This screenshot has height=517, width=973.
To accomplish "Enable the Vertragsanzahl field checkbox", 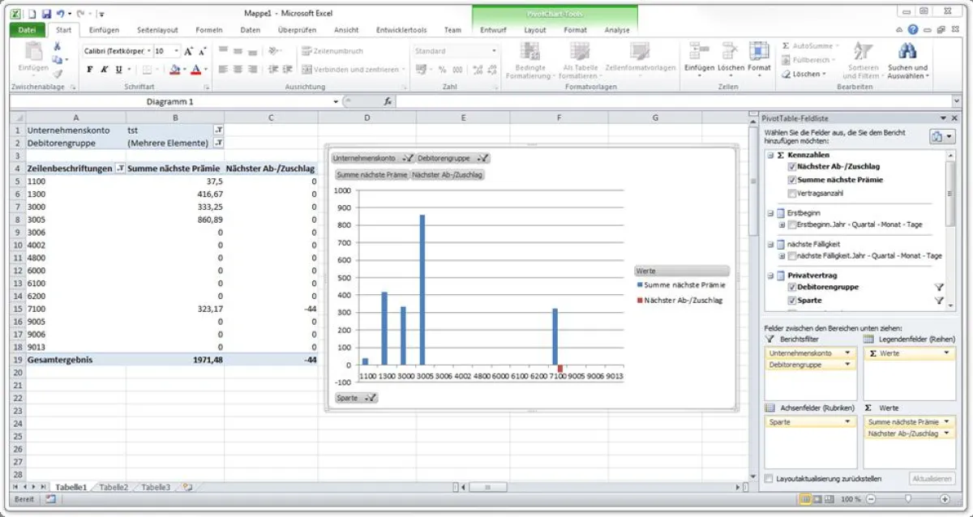I will click(x=791, y=194).
